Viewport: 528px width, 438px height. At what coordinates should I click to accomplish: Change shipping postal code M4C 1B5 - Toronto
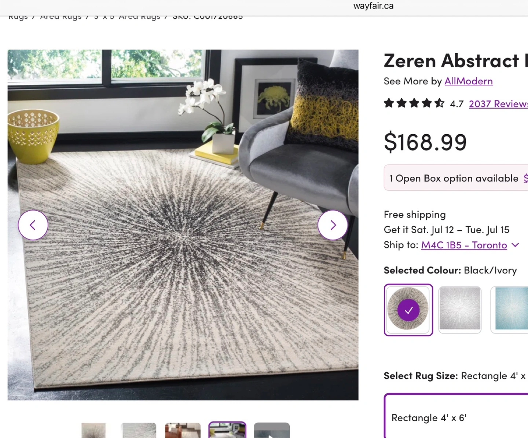[464, 245]
